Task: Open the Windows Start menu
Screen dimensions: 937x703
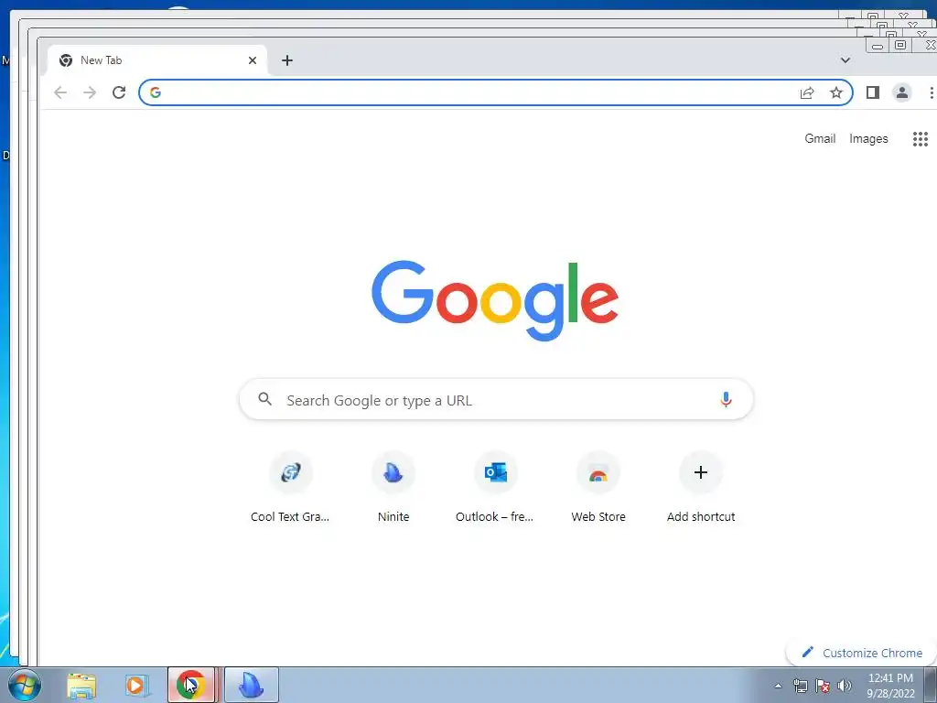Action: point(25,685)
